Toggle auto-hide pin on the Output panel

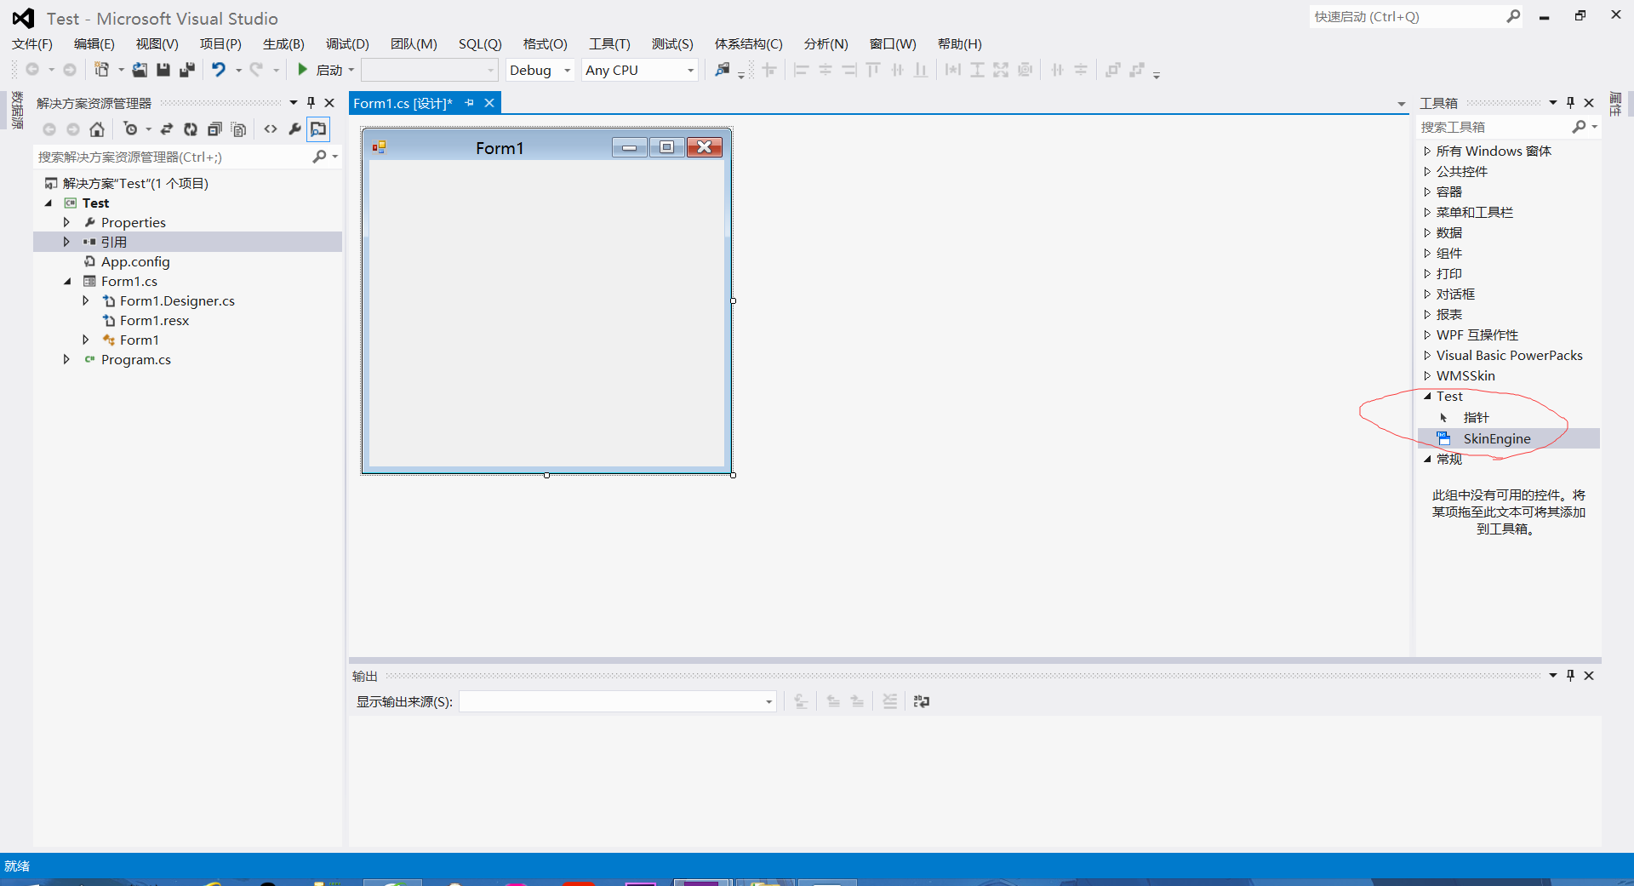tap(1571, 676)
